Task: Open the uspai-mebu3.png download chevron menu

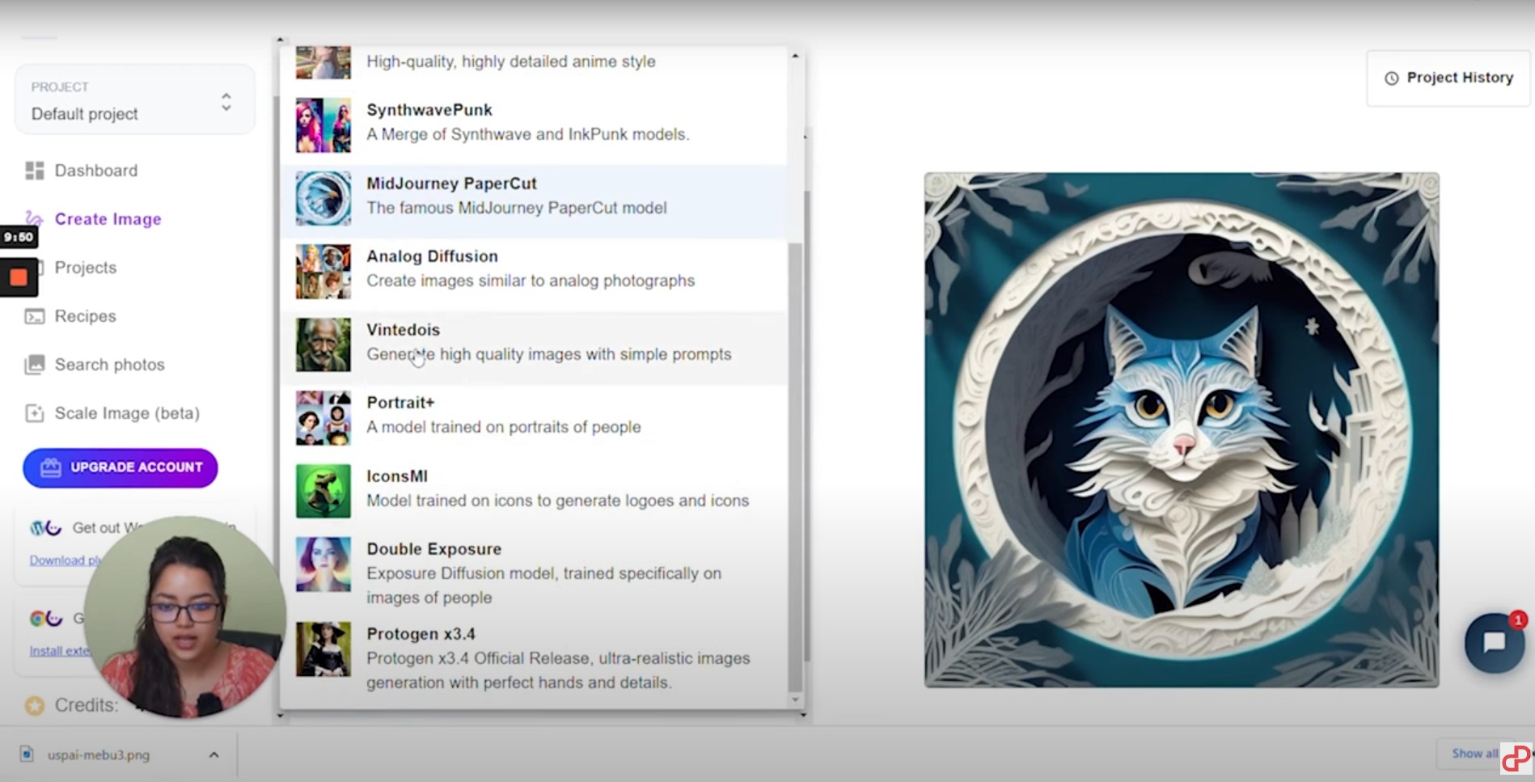Action: click(x=214, y=755)
